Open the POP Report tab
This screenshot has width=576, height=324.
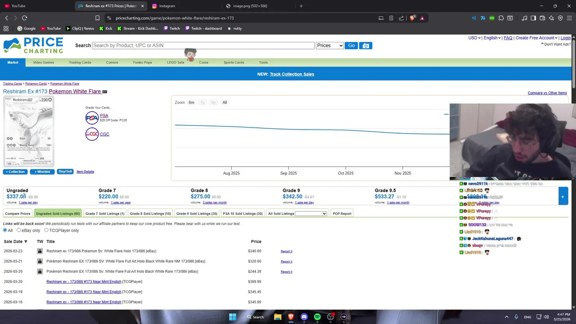(342, 213)
